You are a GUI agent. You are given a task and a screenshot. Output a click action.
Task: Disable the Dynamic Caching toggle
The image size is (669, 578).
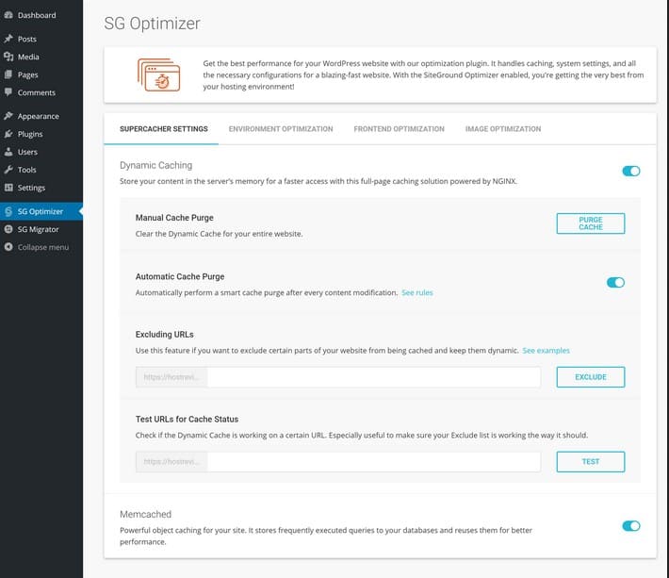[x=631, y=172]
